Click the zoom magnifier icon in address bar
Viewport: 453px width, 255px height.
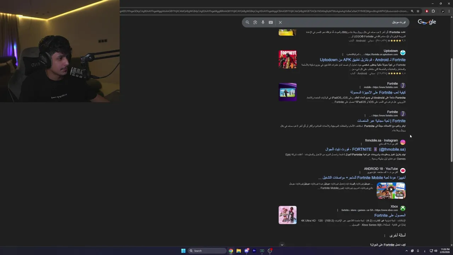(412, 11)
